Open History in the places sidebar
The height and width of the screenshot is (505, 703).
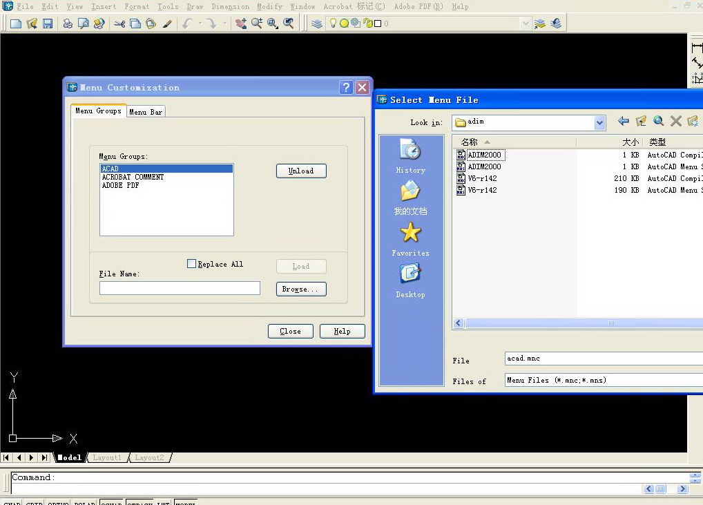[410, 156]
